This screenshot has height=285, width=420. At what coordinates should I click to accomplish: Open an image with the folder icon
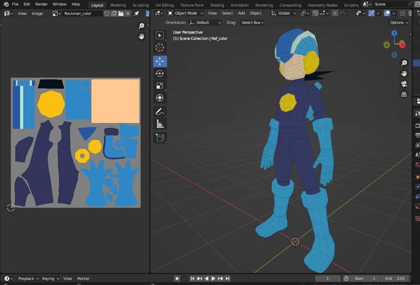121,13
